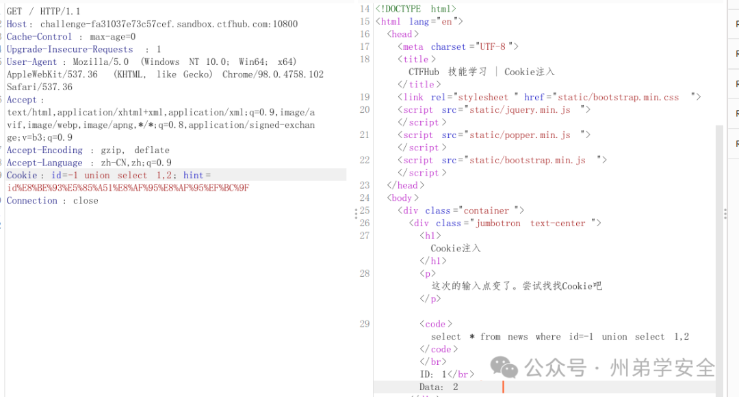Click the Accept-Encoding header name
This screenshot has width=739, height=397.
(x=44, y=150)
